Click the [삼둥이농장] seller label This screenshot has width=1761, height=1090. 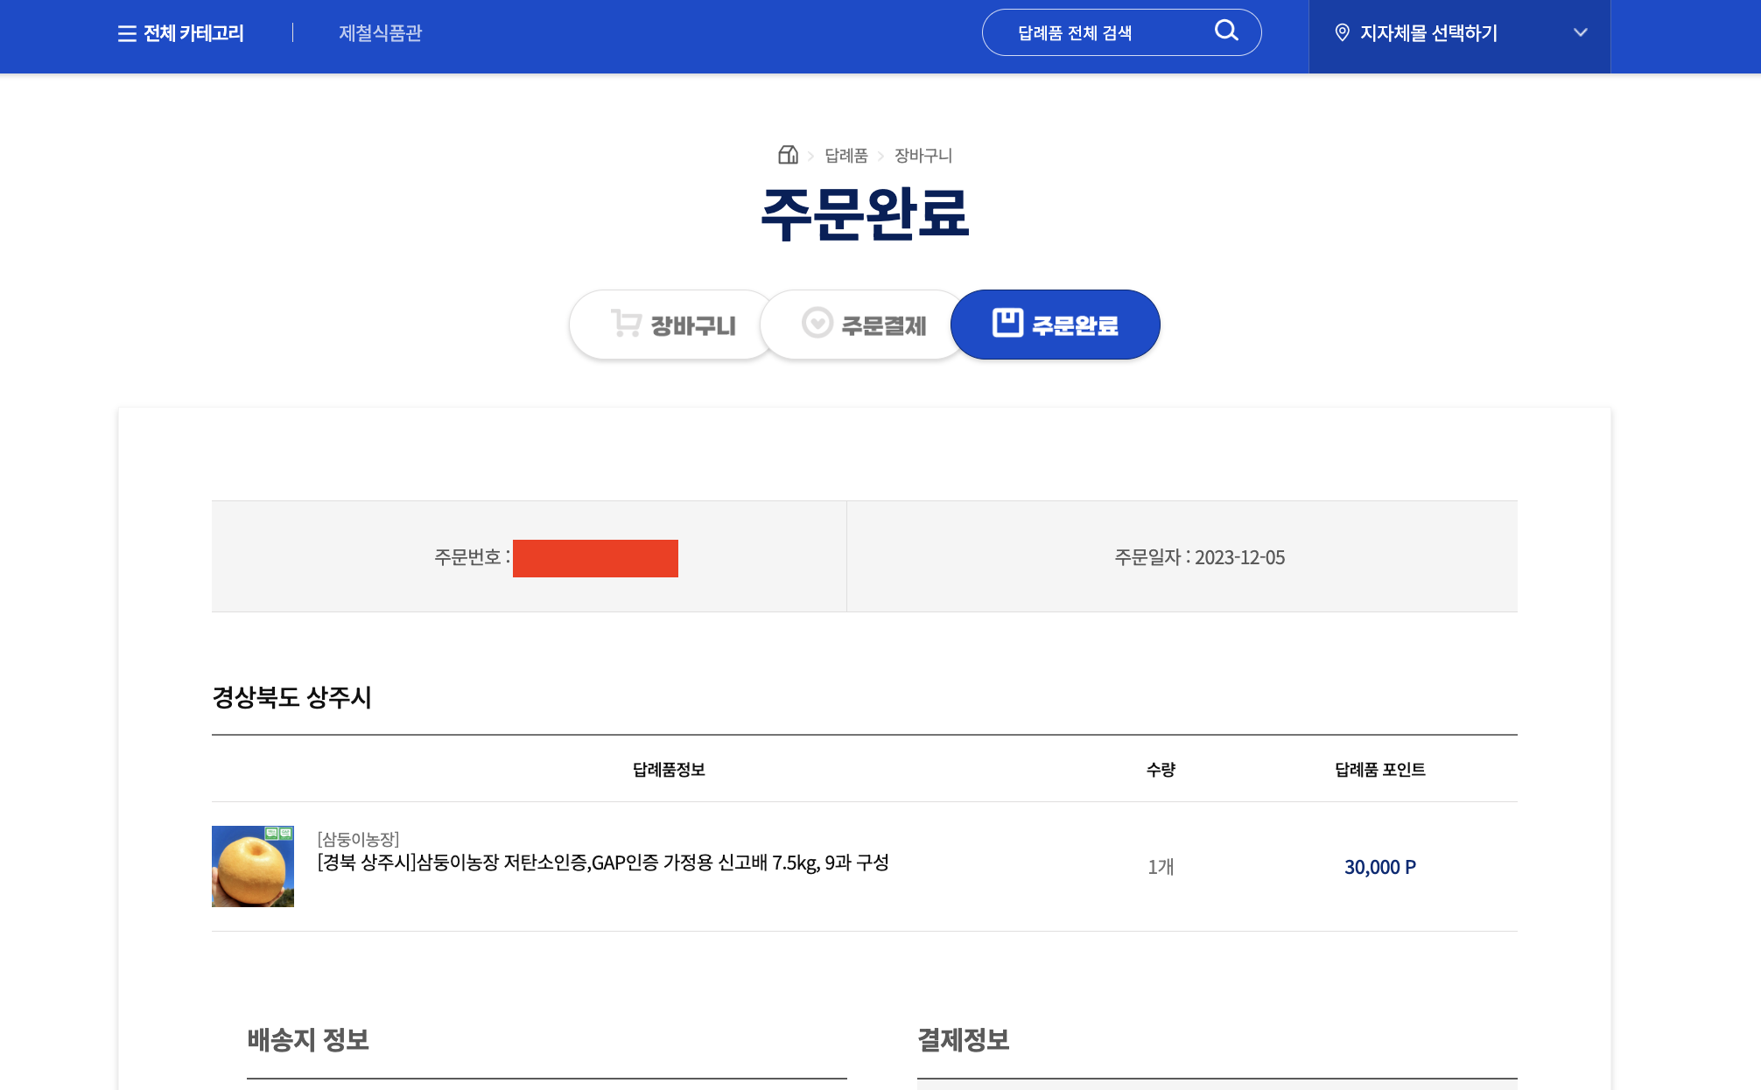(358, 839)
